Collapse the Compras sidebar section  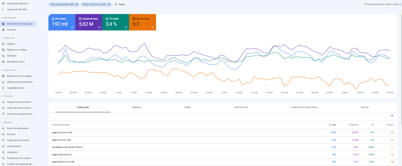point(1,96)
